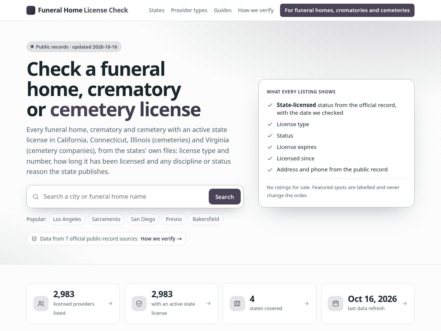
Task: Choose the San Diego popular chip
Action: [x=143, y=219]
